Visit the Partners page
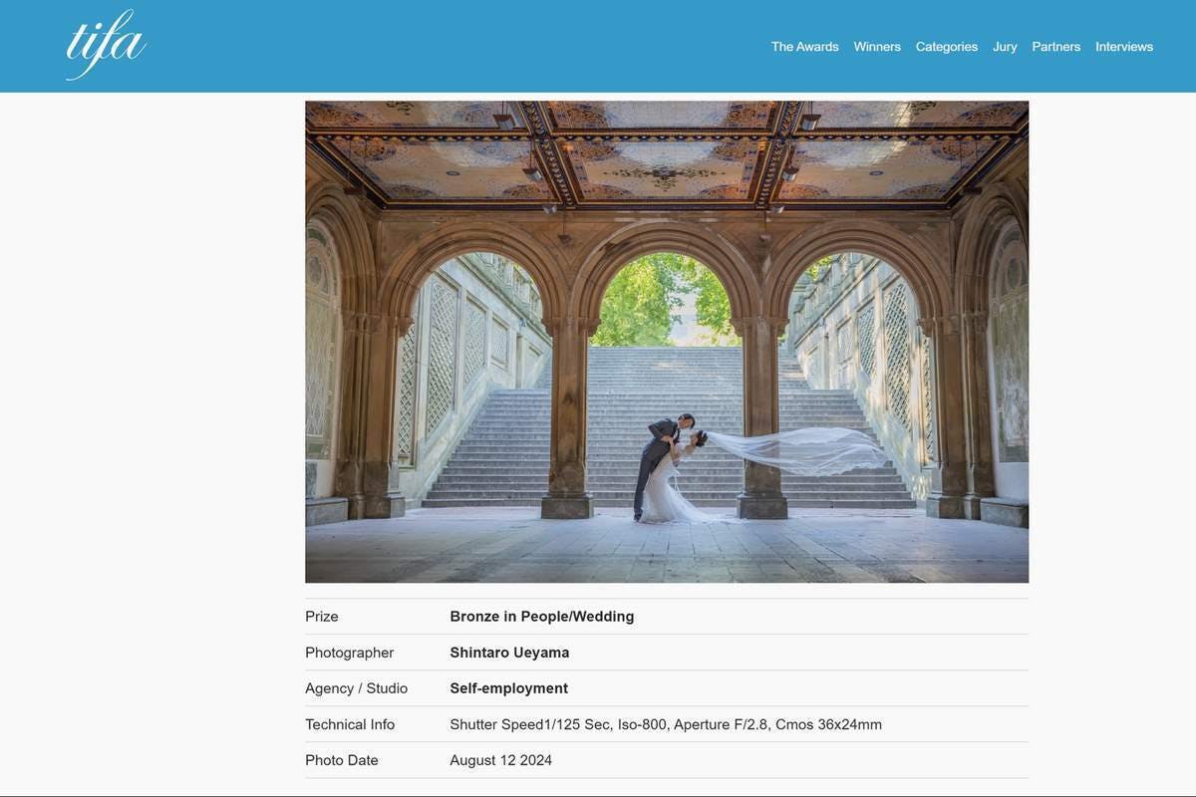Image resolution: width=1196 pixels, height=797 pixels. tap(1055, 47)
